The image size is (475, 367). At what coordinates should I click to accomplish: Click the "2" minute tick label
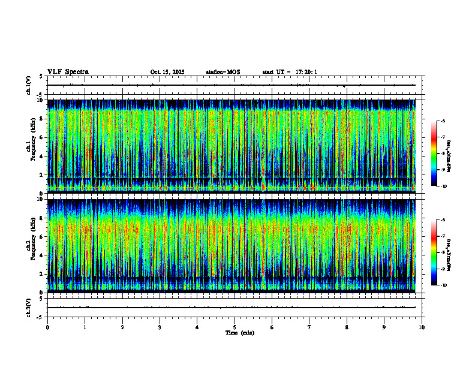click(122, 327)
